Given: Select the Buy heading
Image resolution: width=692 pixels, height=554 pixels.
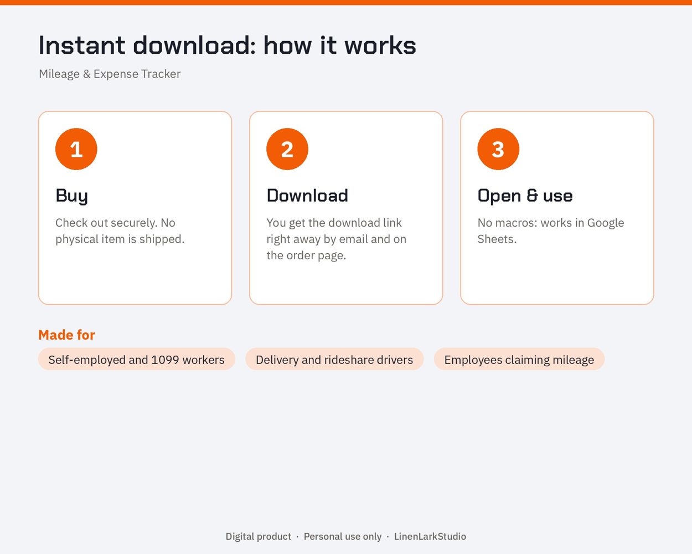Looking at the screenshot, I should pos(72,196).
